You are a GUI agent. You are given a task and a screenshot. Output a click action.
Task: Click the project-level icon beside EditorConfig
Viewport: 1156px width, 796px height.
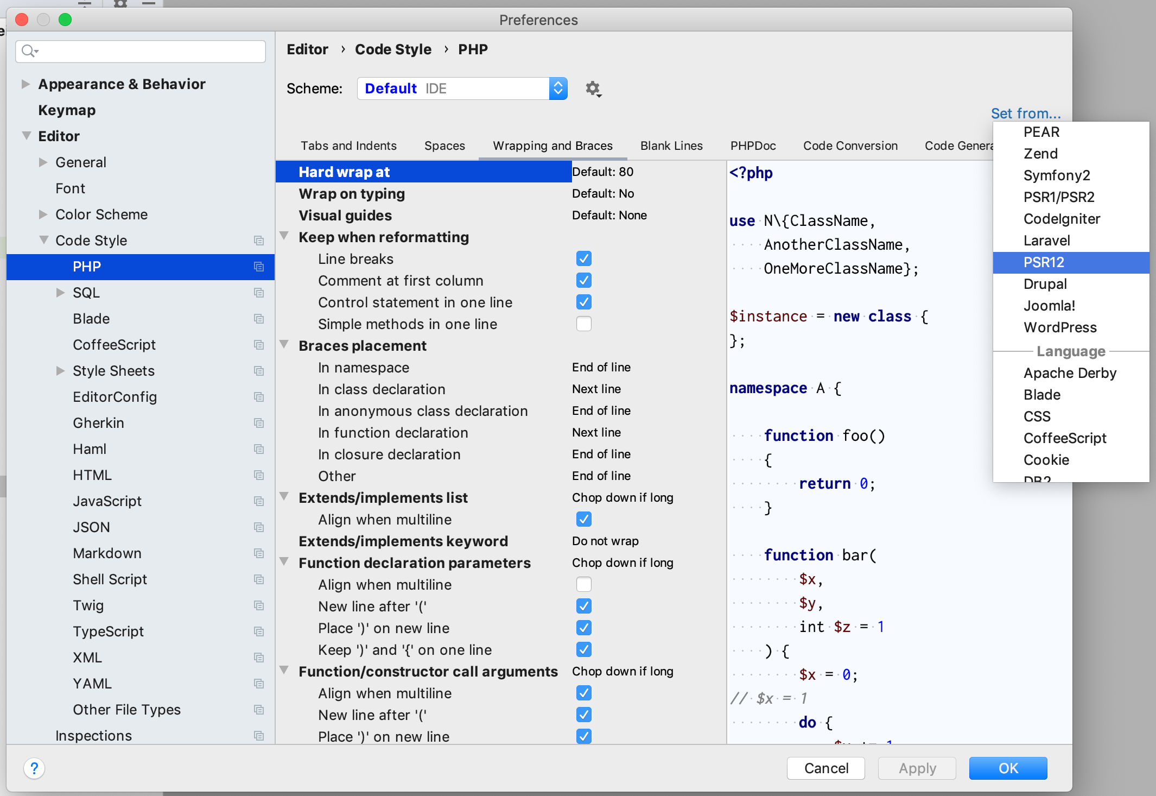pyautogui.click(x=259, y=397)
